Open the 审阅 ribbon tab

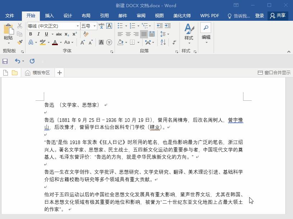tap(141, 15)
